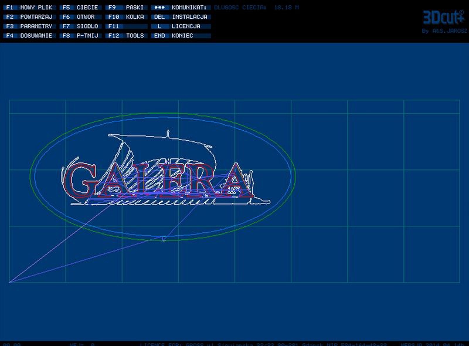Select the F6 OTWOR hole command
The width and height of the screenshot is (469, 346).
pos(80,17)
